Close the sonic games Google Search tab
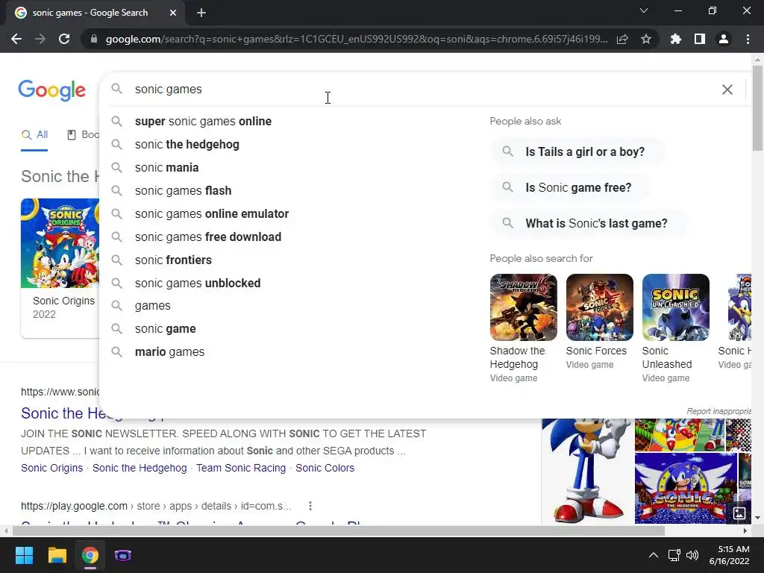The width and height of the screenshot is (764, 573). point(173,13)
